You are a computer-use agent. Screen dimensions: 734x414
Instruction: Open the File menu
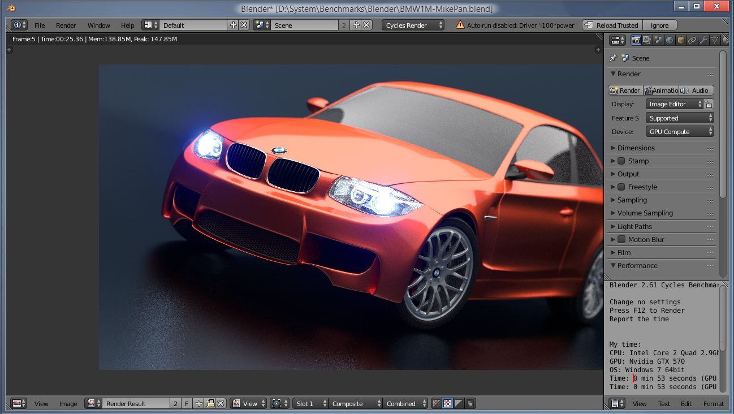[40, 25]
